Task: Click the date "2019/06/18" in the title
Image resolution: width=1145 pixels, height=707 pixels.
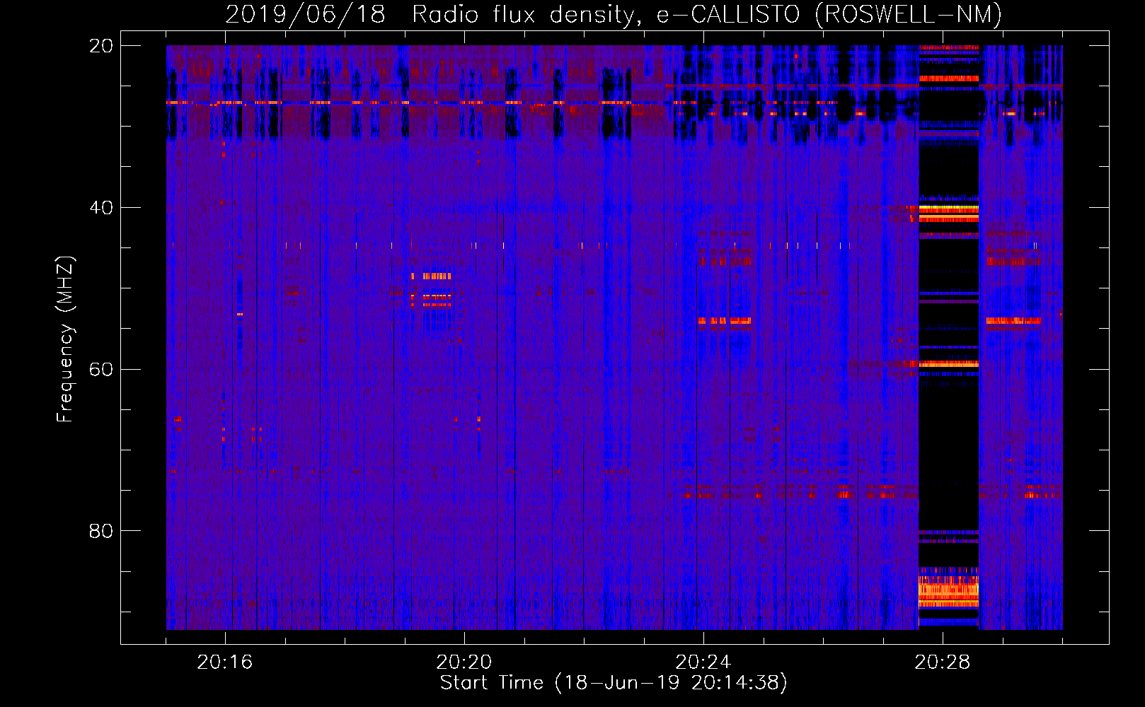Action: click(x=305, y=14)
